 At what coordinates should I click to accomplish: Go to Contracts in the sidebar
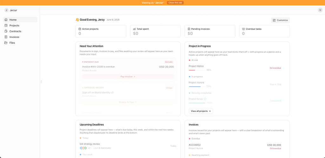(x=20, y=31)
